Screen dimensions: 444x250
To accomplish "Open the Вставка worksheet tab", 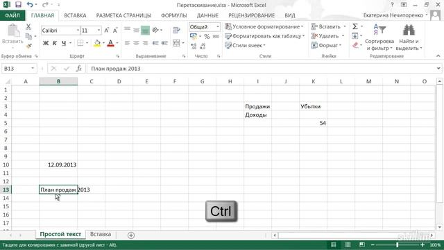I will [x=101, y=235].
